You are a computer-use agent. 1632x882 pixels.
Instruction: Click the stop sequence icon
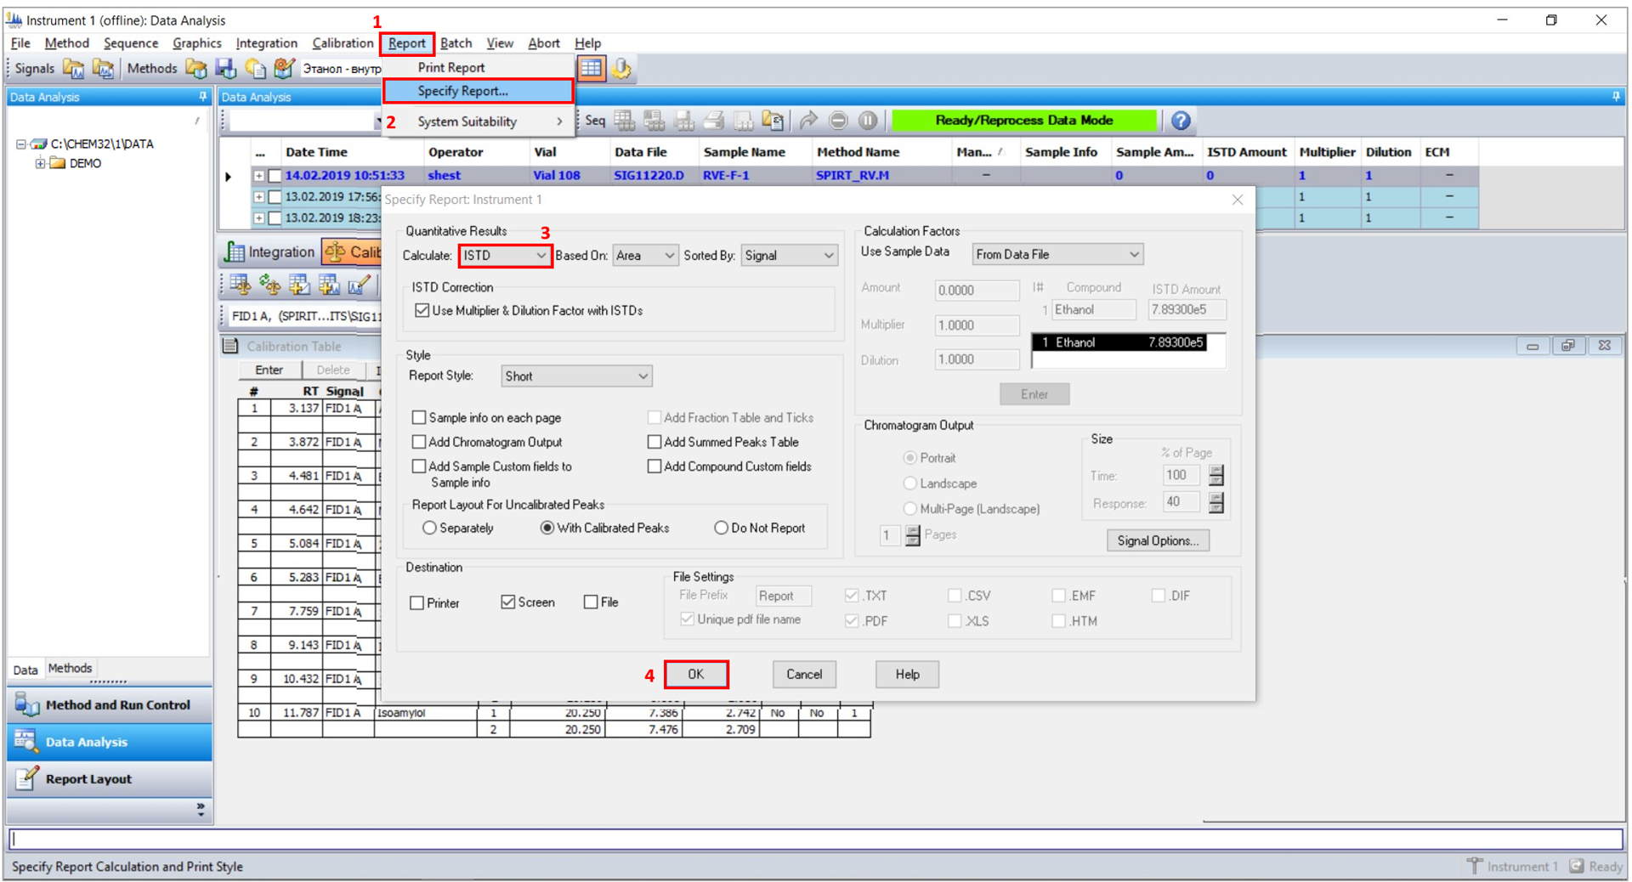[838, 121]
